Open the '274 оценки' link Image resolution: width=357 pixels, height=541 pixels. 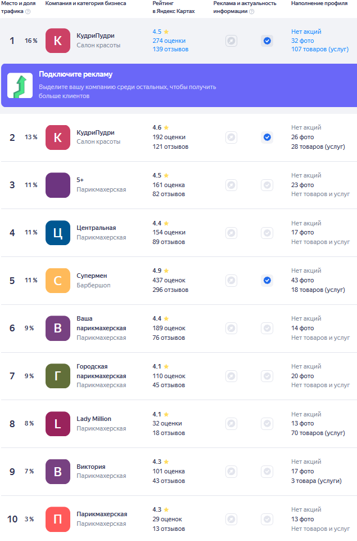pyautogui.click(x=169, y=41)
